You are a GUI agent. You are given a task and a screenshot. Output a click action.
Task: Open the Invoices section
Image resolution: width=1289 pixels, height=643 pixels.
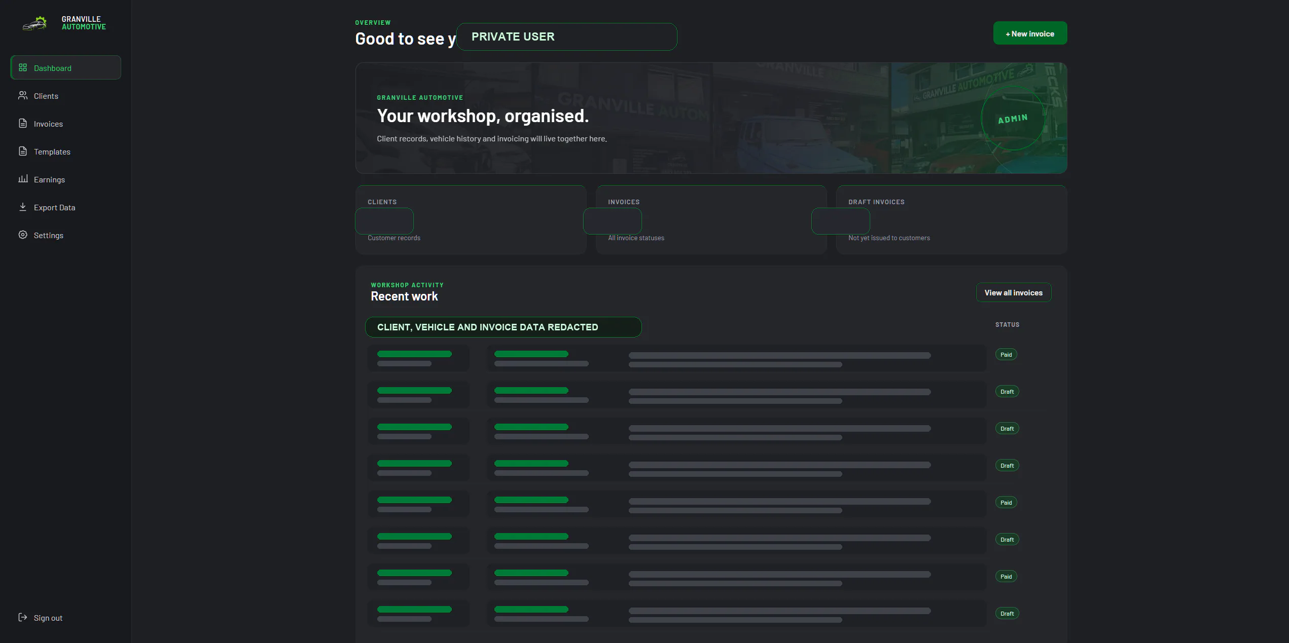click(66, 124)
